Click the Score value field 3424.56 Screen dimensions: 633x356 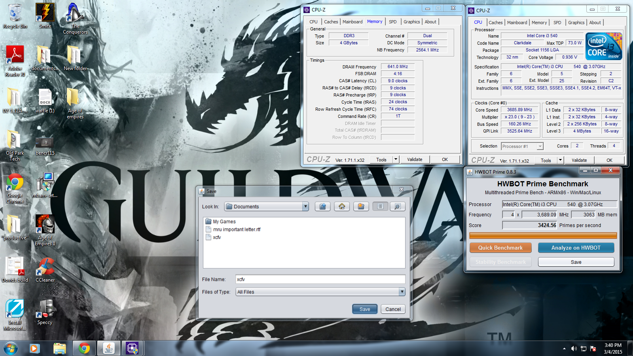529,225
